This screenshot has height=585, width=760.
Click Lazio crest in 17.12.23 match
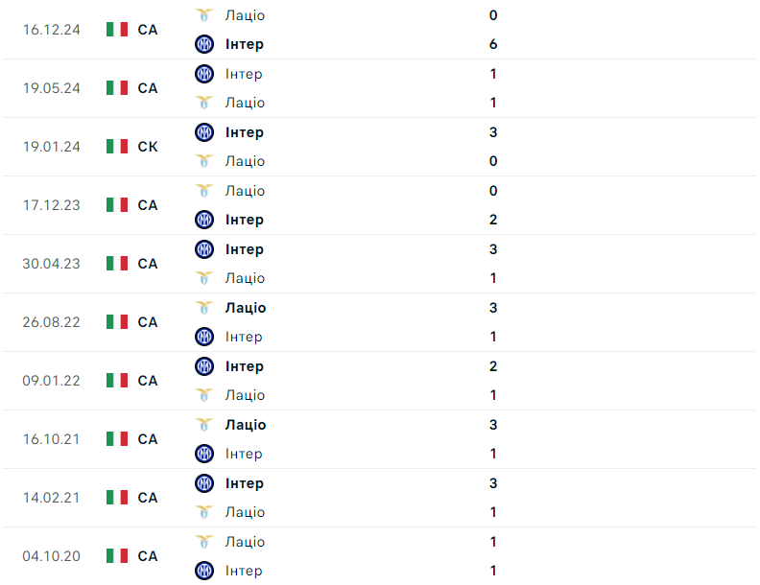pyautogui.click(x=203, y=191)
